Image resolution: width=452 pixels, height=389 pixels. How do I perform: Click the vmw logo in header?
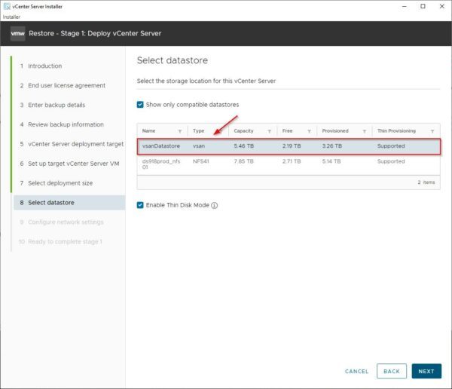pos(18,33)
